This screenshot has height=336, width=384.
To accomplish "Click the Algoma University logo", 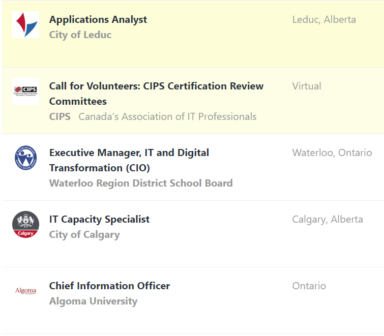I will point(25,291).
